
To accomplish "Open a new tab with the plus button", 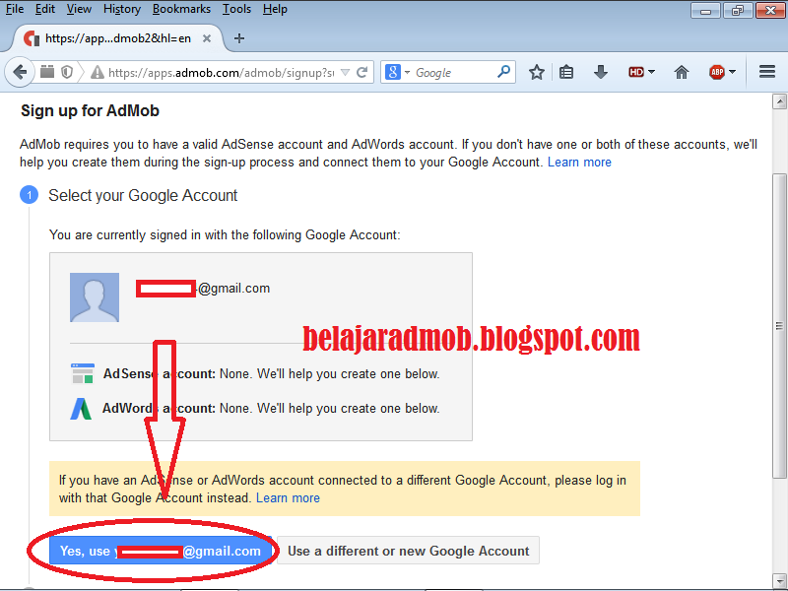I will pyautogui.click(x=239, y=38).
